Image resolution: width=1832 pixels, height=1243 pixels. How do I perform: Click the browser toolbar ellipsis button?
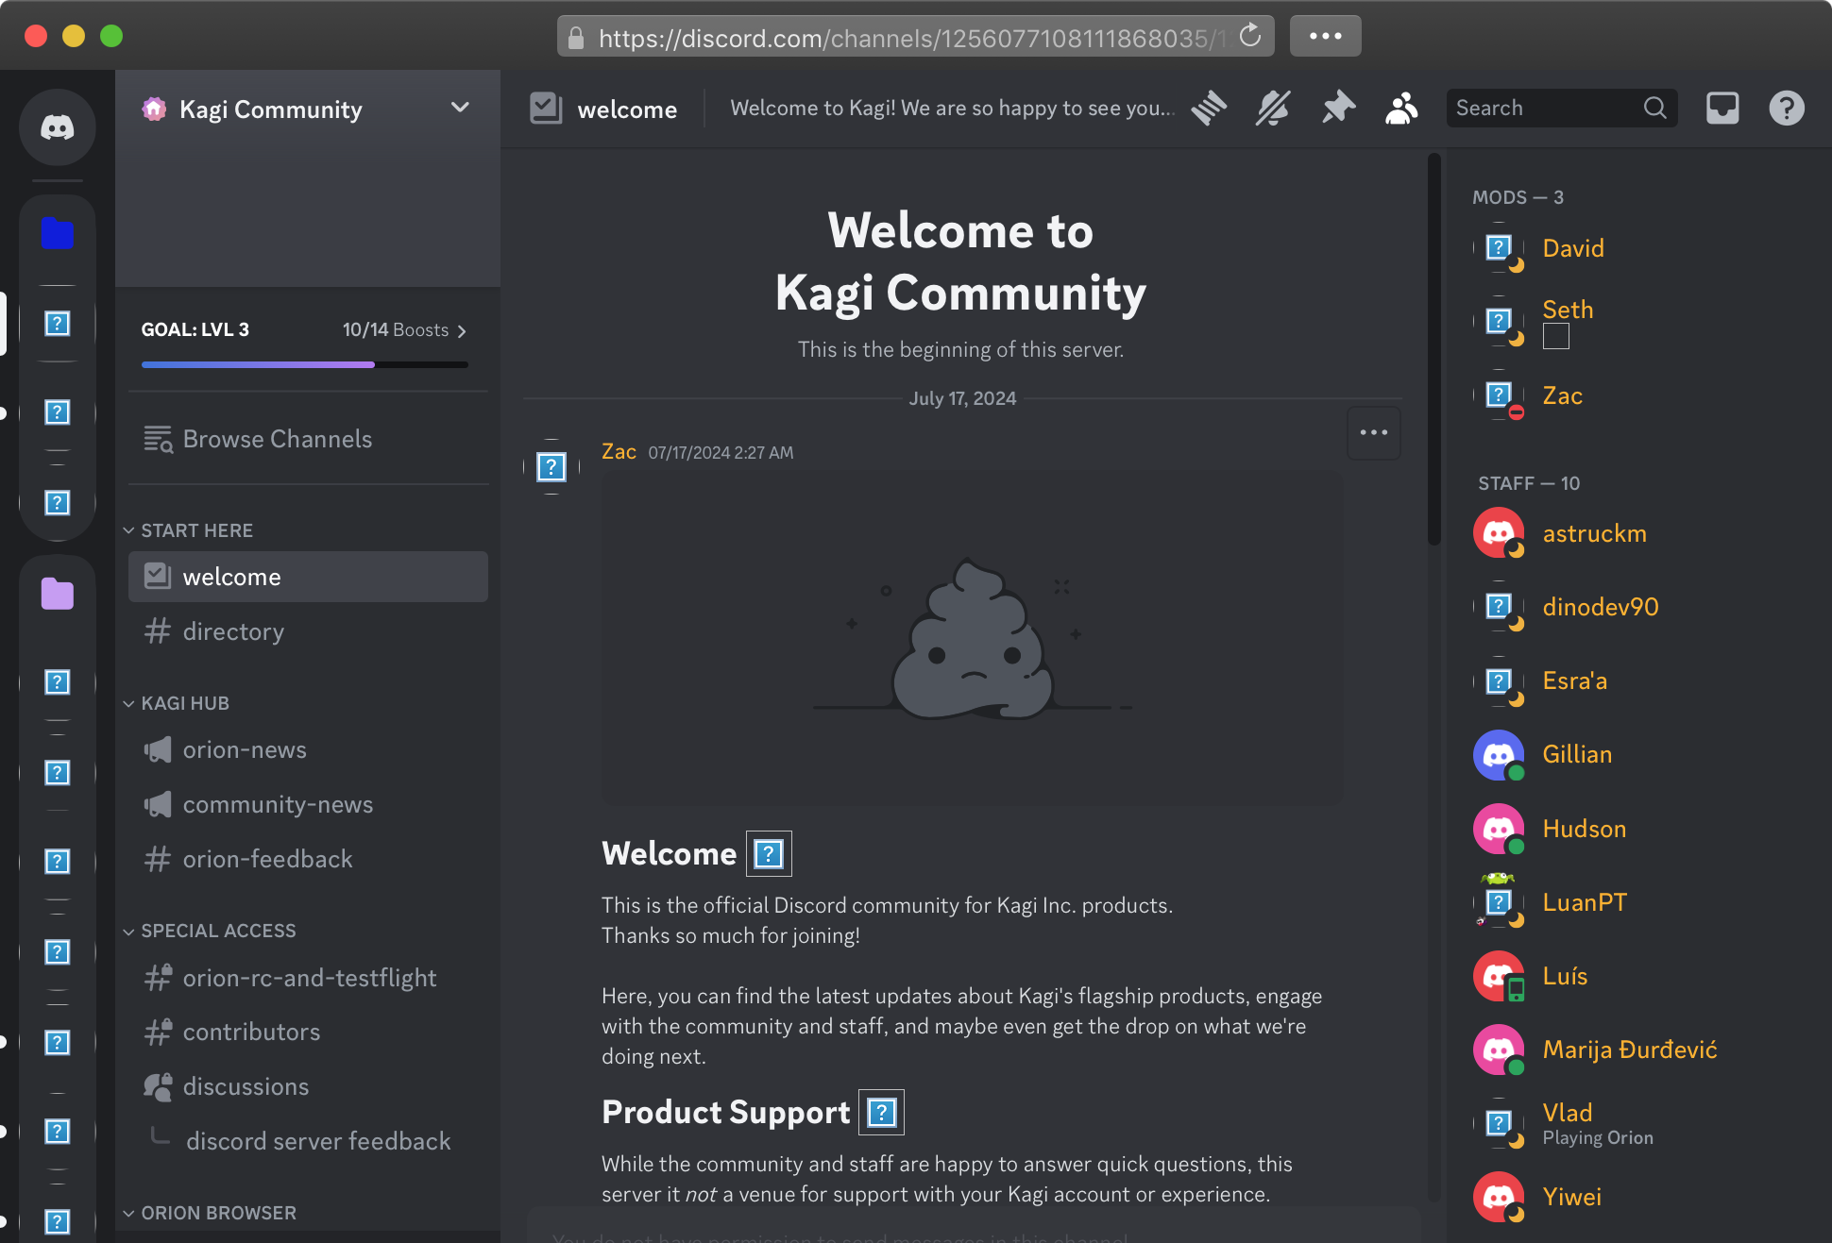tap(1325, 36)
